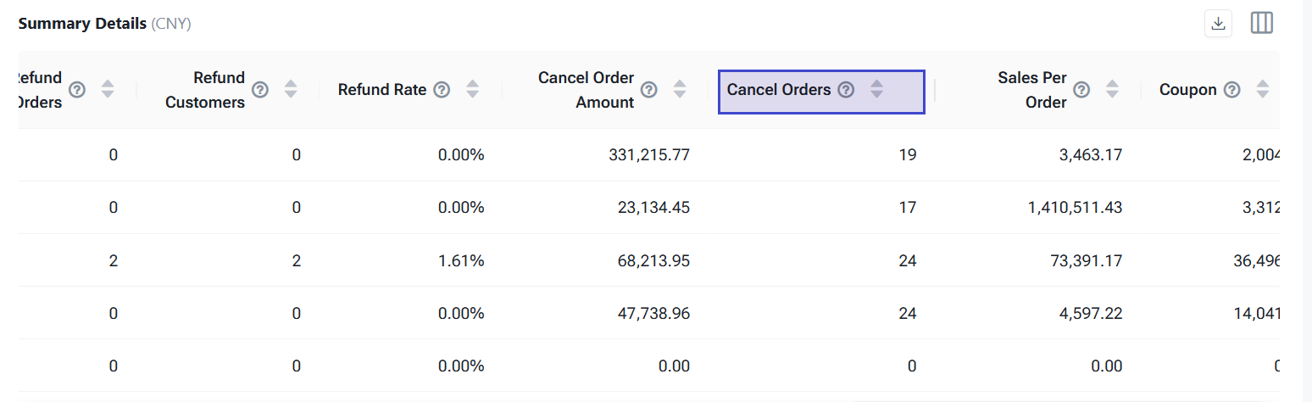Screen dimensions: 1312x402
Task: Click the 331,215.77 cancel amount cell
Action: coord(648,155)
